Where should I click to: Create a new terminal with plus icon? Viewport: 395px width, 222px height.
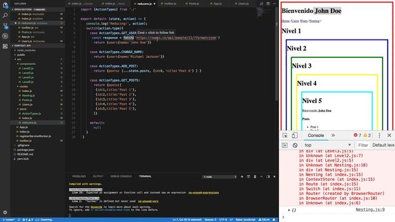coord(242,177)
